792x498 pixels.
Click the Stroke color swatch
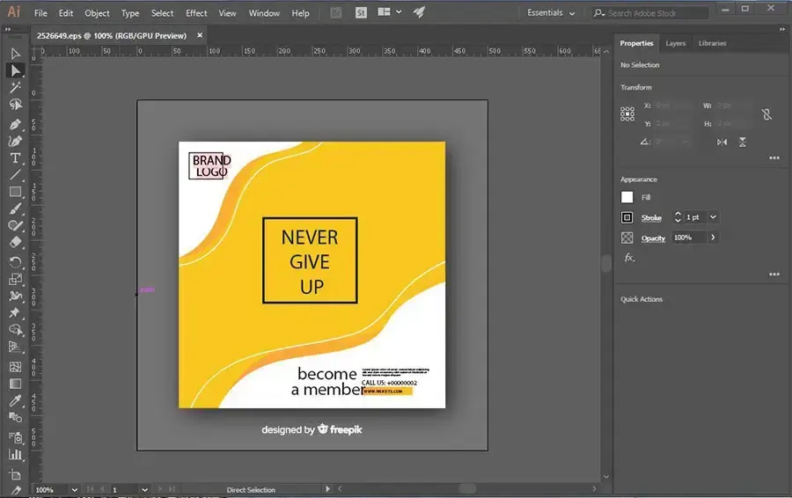(627, 217)
